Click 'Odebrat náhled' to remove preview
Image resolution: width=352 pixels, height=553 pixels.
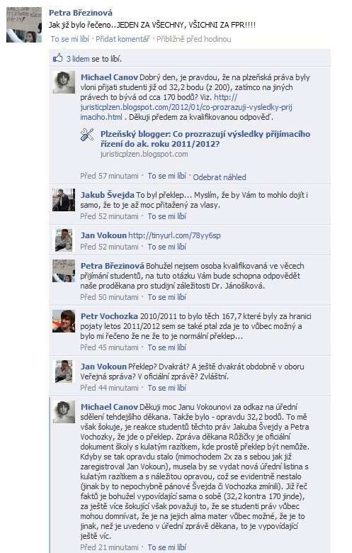click(219, 177)
